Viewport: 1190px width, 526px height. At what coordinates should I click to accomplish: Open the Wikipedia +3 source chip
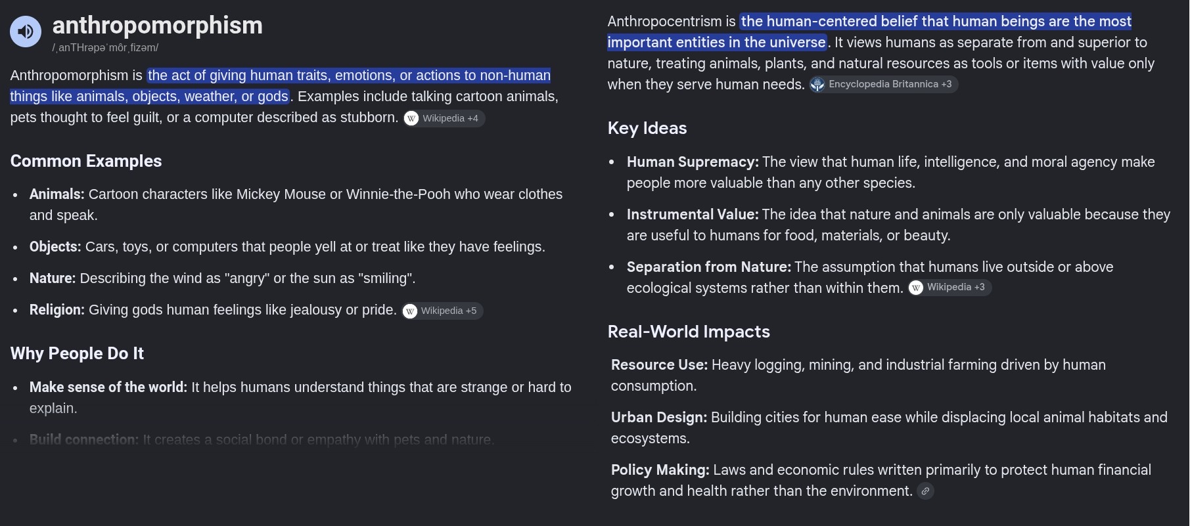[950, 287]
